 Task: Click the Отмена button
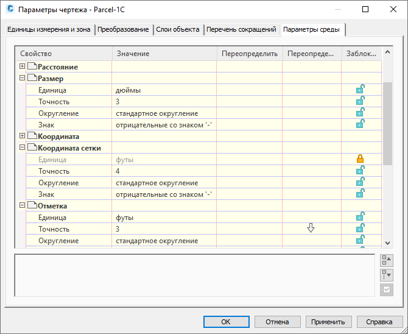[x=277, y=322]
